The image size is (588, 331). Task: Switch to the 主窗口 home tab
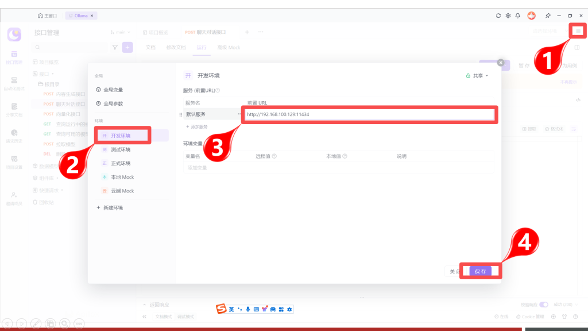[48, 16]
